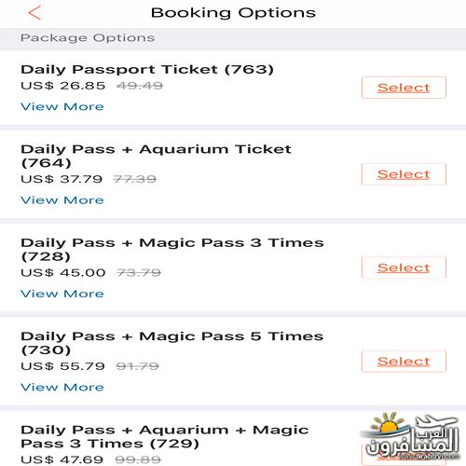Expand View More for Aquarium Ticket (764)
This screenshot has height=466, width=466.
[62, 200]
